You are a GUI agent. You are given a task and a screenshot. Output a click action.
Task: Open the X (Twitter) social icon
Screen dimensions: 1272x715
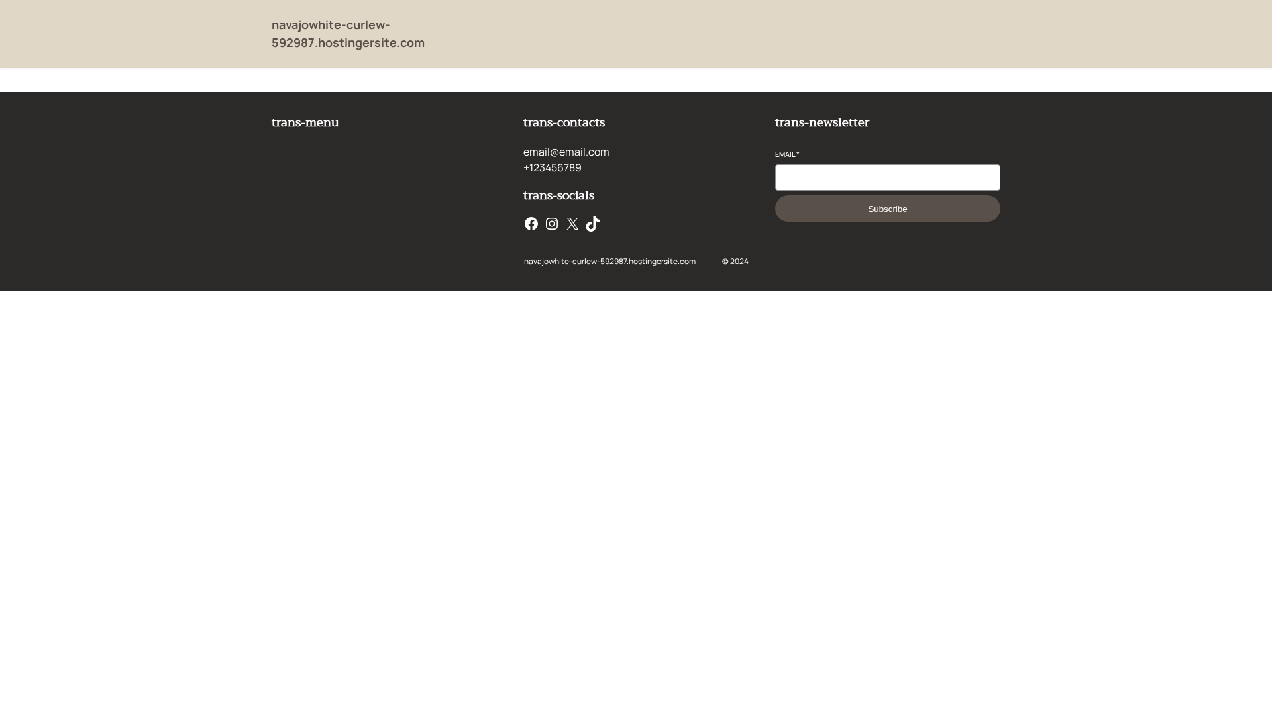pyautogui.click(x=572, y=224)
